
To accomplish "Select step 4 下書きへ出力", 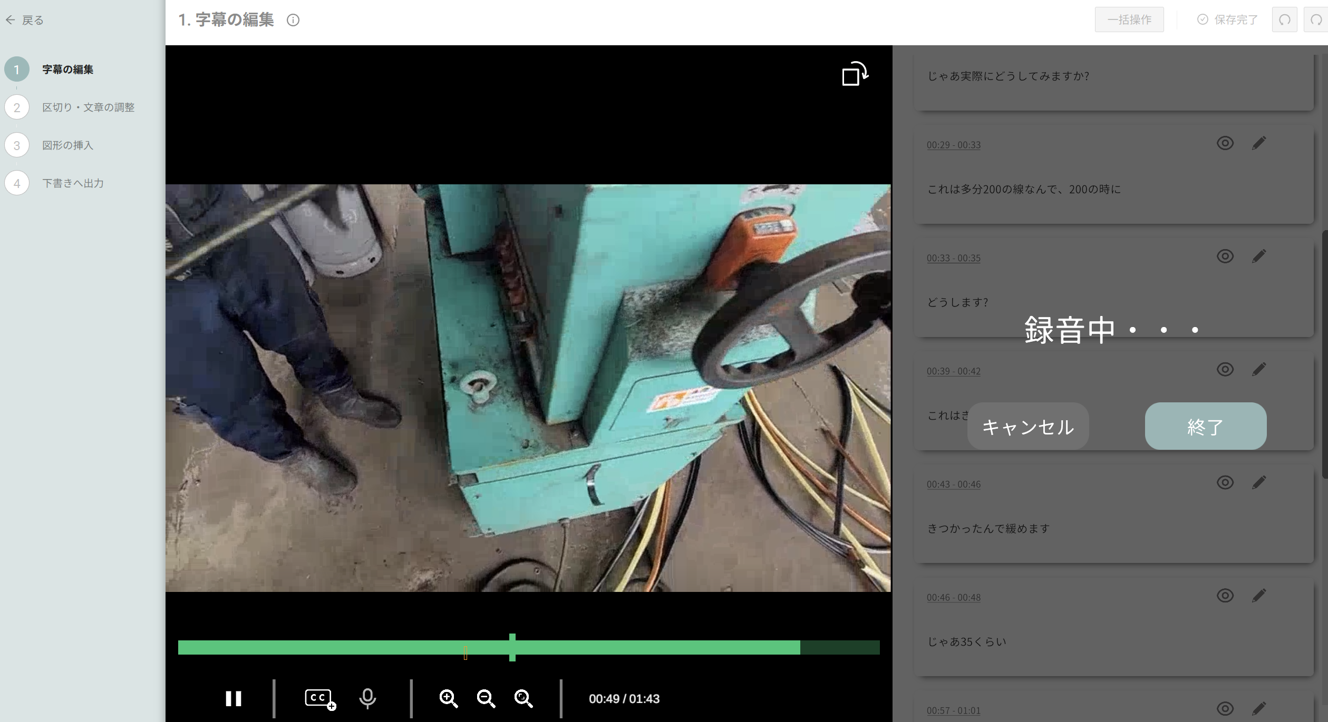I will coord(73,183).
